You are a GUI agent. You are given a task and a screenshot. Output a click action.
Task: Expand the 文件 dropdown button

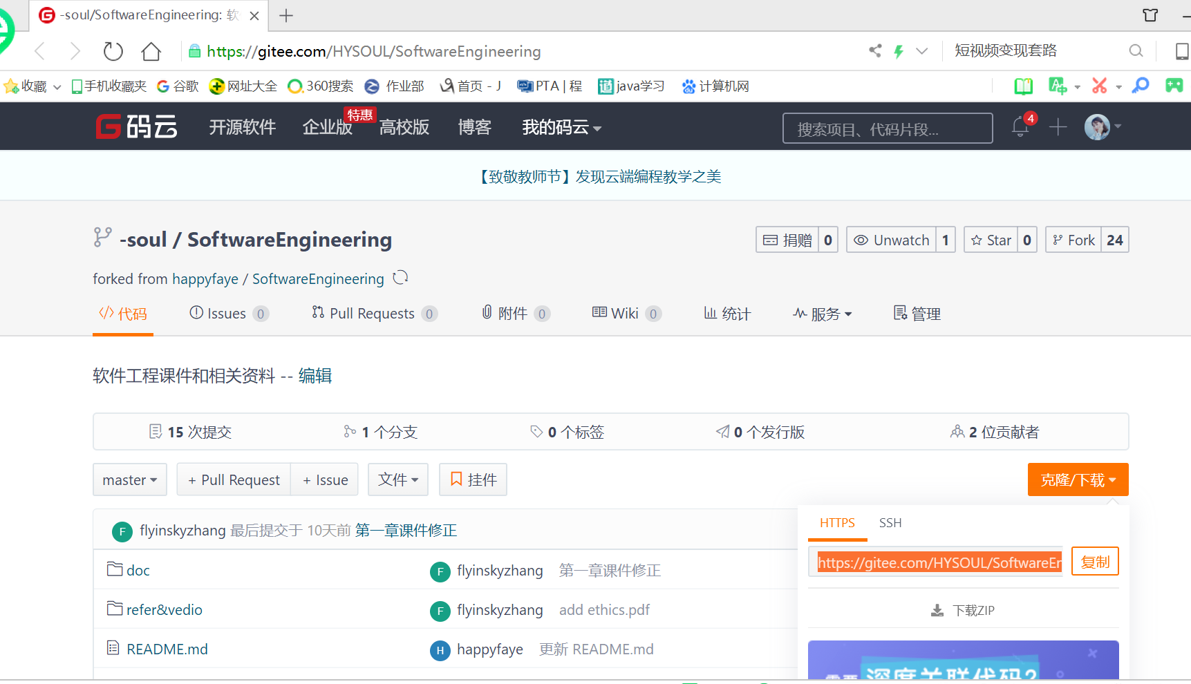[398, 479]
